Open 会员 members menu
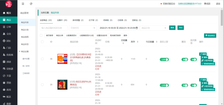The image size is (223, 105). [9, 34]
